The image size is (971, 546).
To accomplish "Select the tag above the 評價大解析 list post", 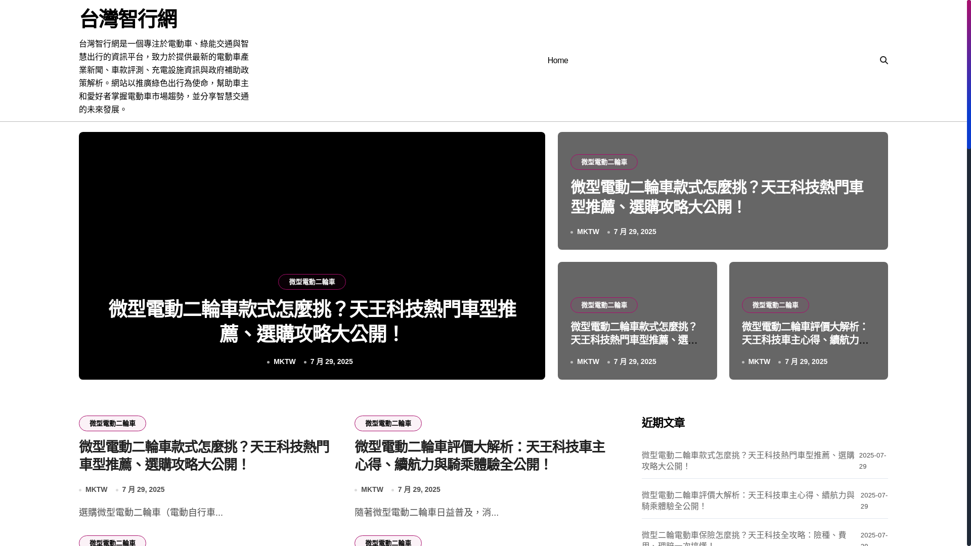I will coord(388,423).
